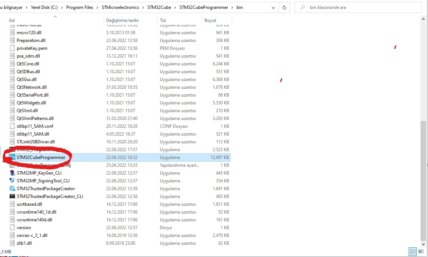The image size is (428, 257).
Task: Click the msvcr120.dll file icon
Action: click(x=12, y=32)
